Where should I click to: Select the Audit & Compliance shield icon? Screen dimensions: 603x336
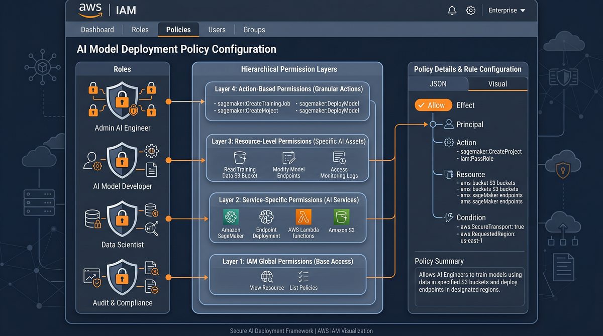point(122,277)
